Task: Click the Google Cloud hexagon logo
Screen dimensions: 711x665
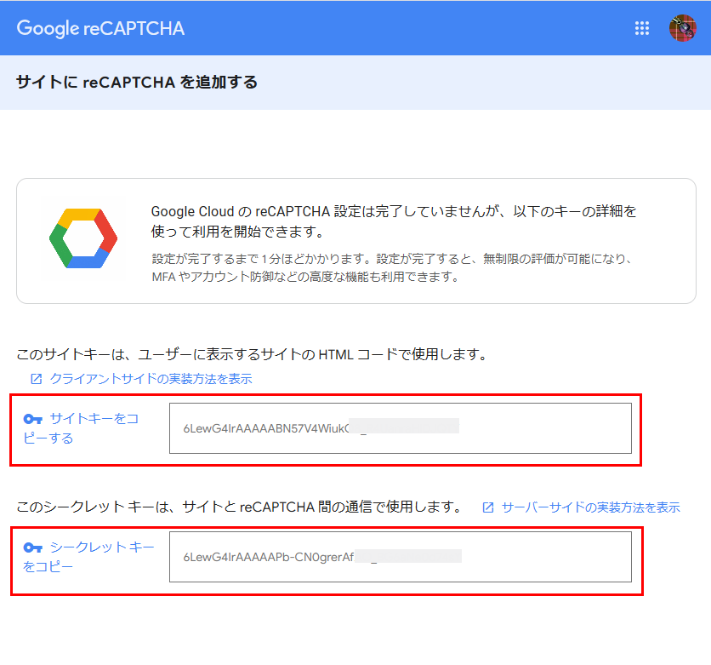Action: [83, 238]
